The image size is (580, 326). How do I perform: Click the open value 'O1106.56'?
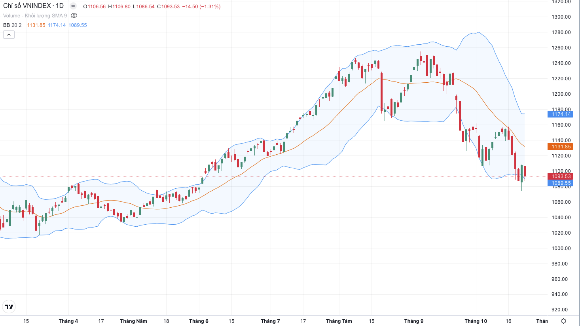[95, 7]
